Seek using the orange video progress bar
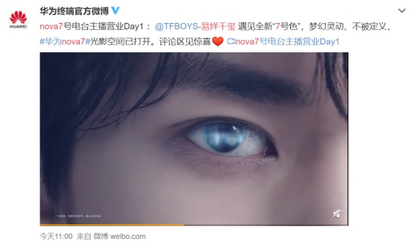 click(x=112, y=225)
